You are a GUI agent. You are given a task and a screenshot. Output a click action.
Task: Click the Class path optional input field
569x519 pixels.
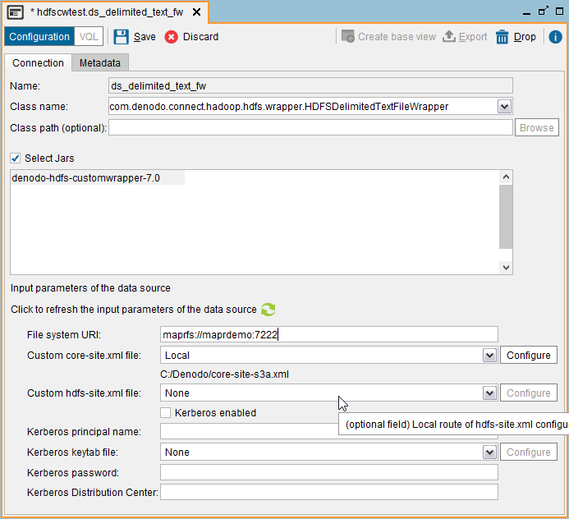coord(310,128)
